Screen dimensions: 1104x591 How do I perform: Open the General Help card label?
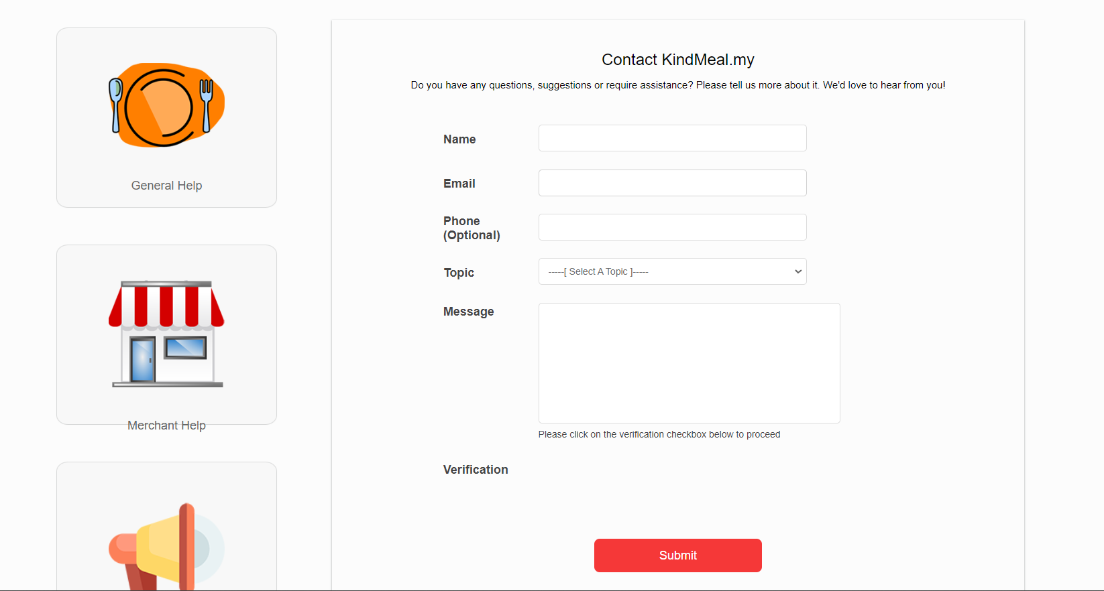tap(166, 186)
